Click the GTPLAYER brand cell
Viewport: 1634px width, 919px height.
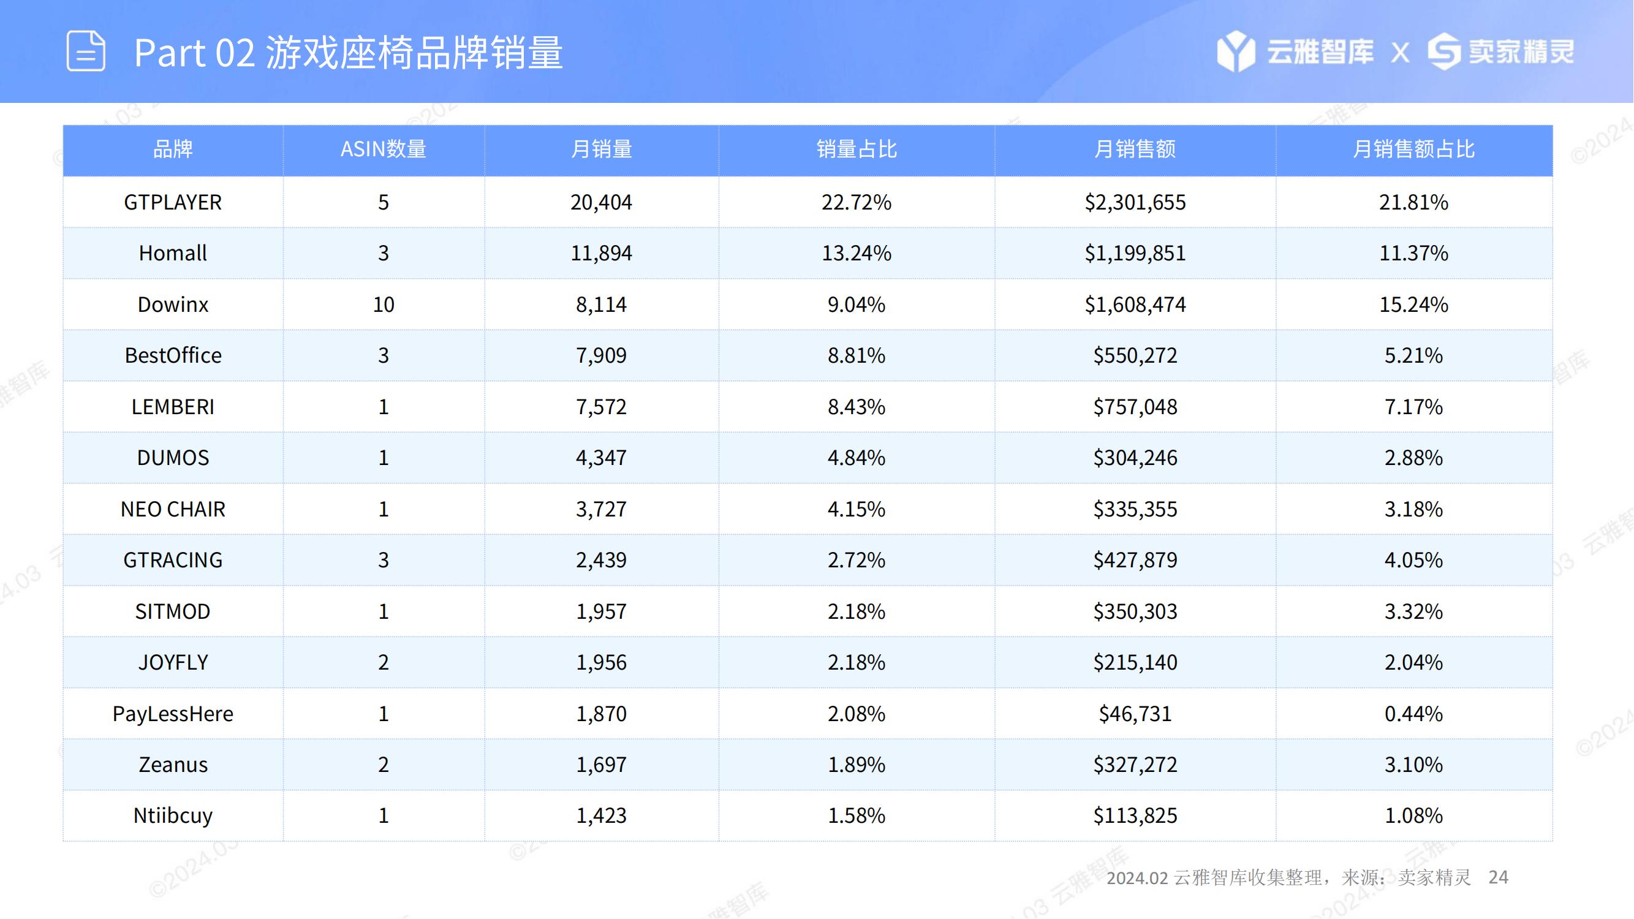point(173,202)
